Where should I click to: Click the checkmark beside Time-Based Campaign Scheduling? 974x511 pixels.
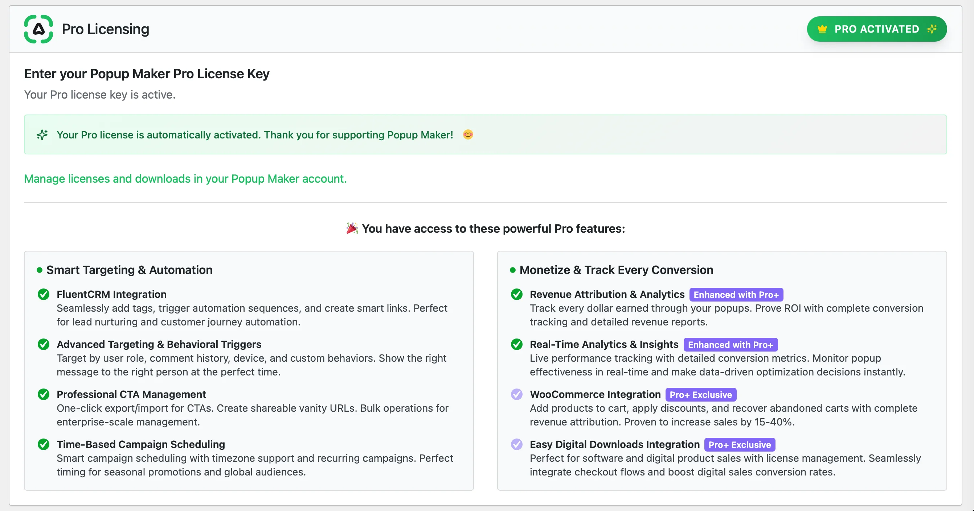[x=44, y=444]
